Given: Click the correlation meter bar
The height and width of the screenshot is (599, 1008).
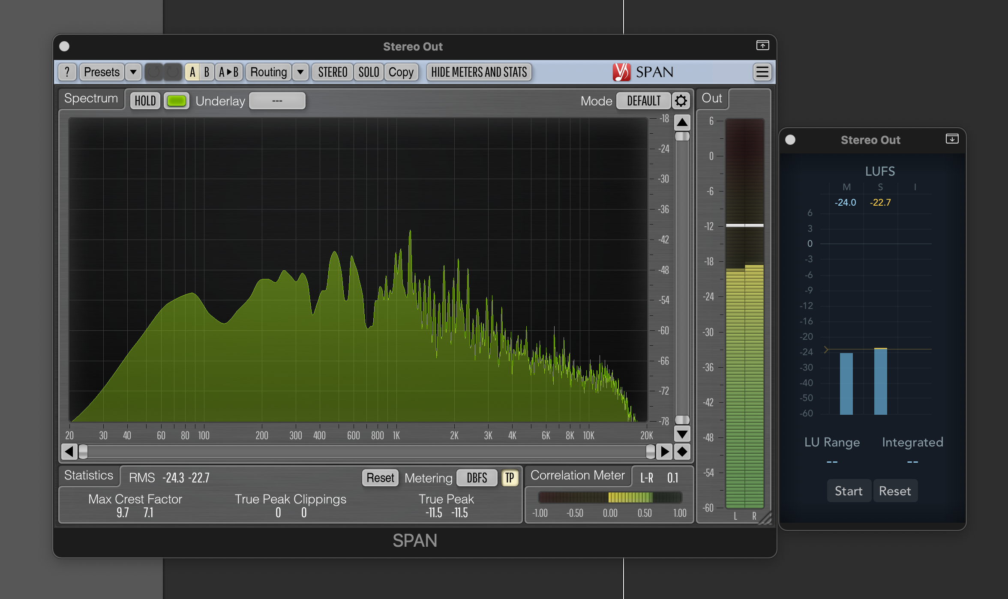Looking at the screenshot, I should pyautogui.click(x=610, y=497).
